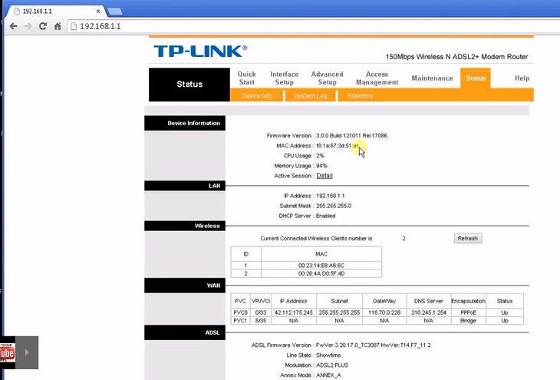Open the Help menu
Screen dimensions: 560x380
click(x=522, y=78)
